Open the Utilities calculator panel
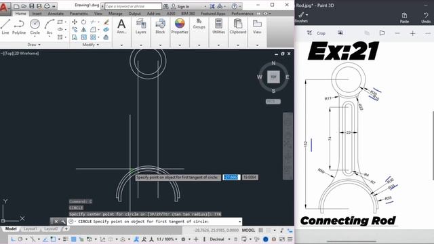The height and width of the screenshot is (244, 434). (x=218, y=26)
